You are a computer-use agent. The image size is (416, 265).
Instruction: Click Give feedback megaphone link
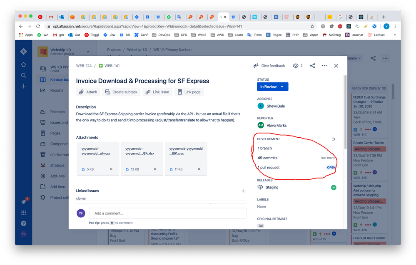click(269, 66)
